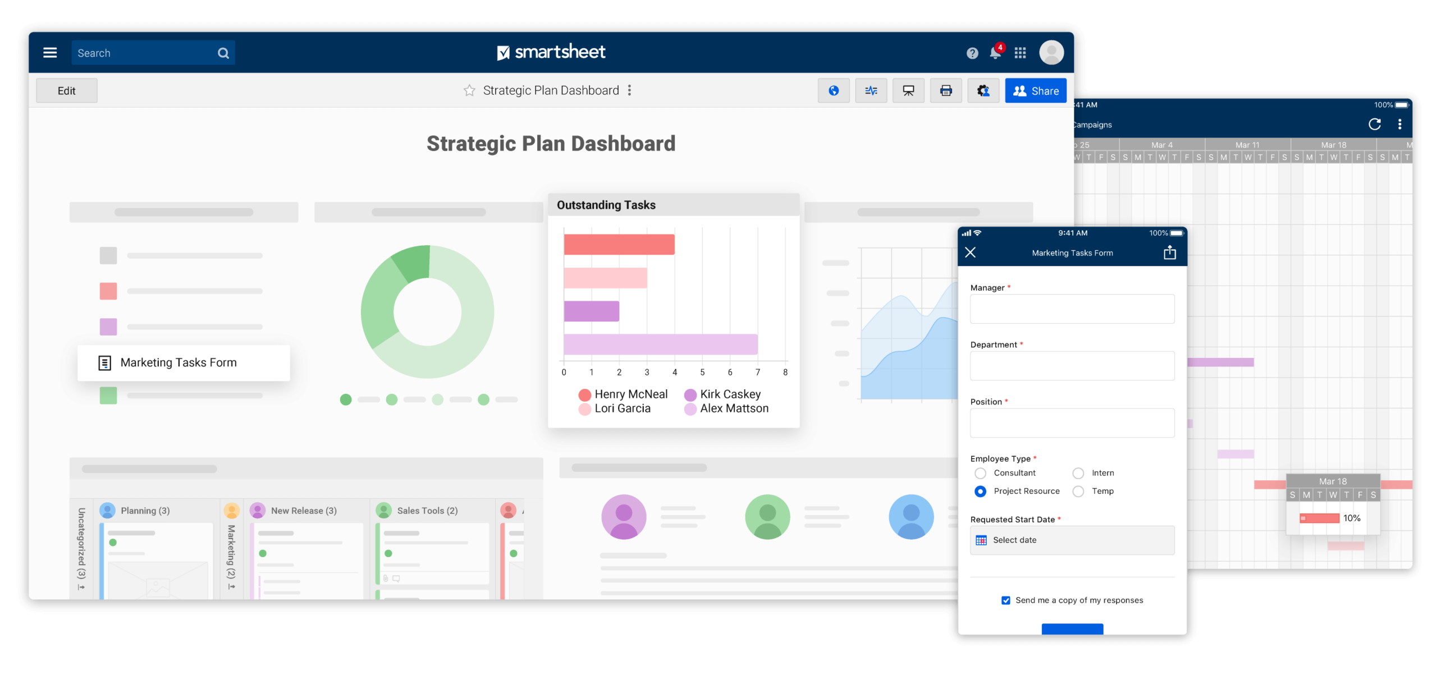Tap the mobile form share icon
This screenshot has height=675, width=1437.
click(x=1169, y=252)
